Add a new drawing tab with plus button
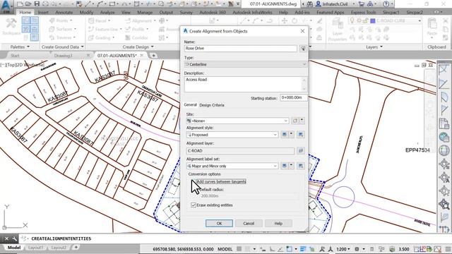452x254 pixels. pos(153,55)
